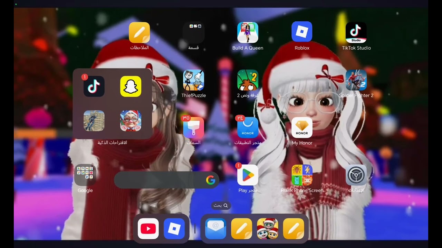Open the السمات themes app
Viewport: 442px width, 248px height.
pyautogui.click(x=193, y=128)
